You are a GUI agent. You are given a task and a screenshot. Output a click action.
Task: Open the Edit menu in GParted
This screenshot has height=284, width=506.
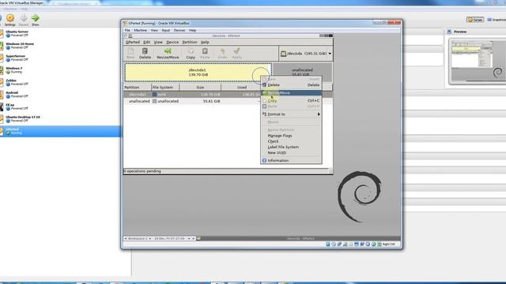point(147,42)
